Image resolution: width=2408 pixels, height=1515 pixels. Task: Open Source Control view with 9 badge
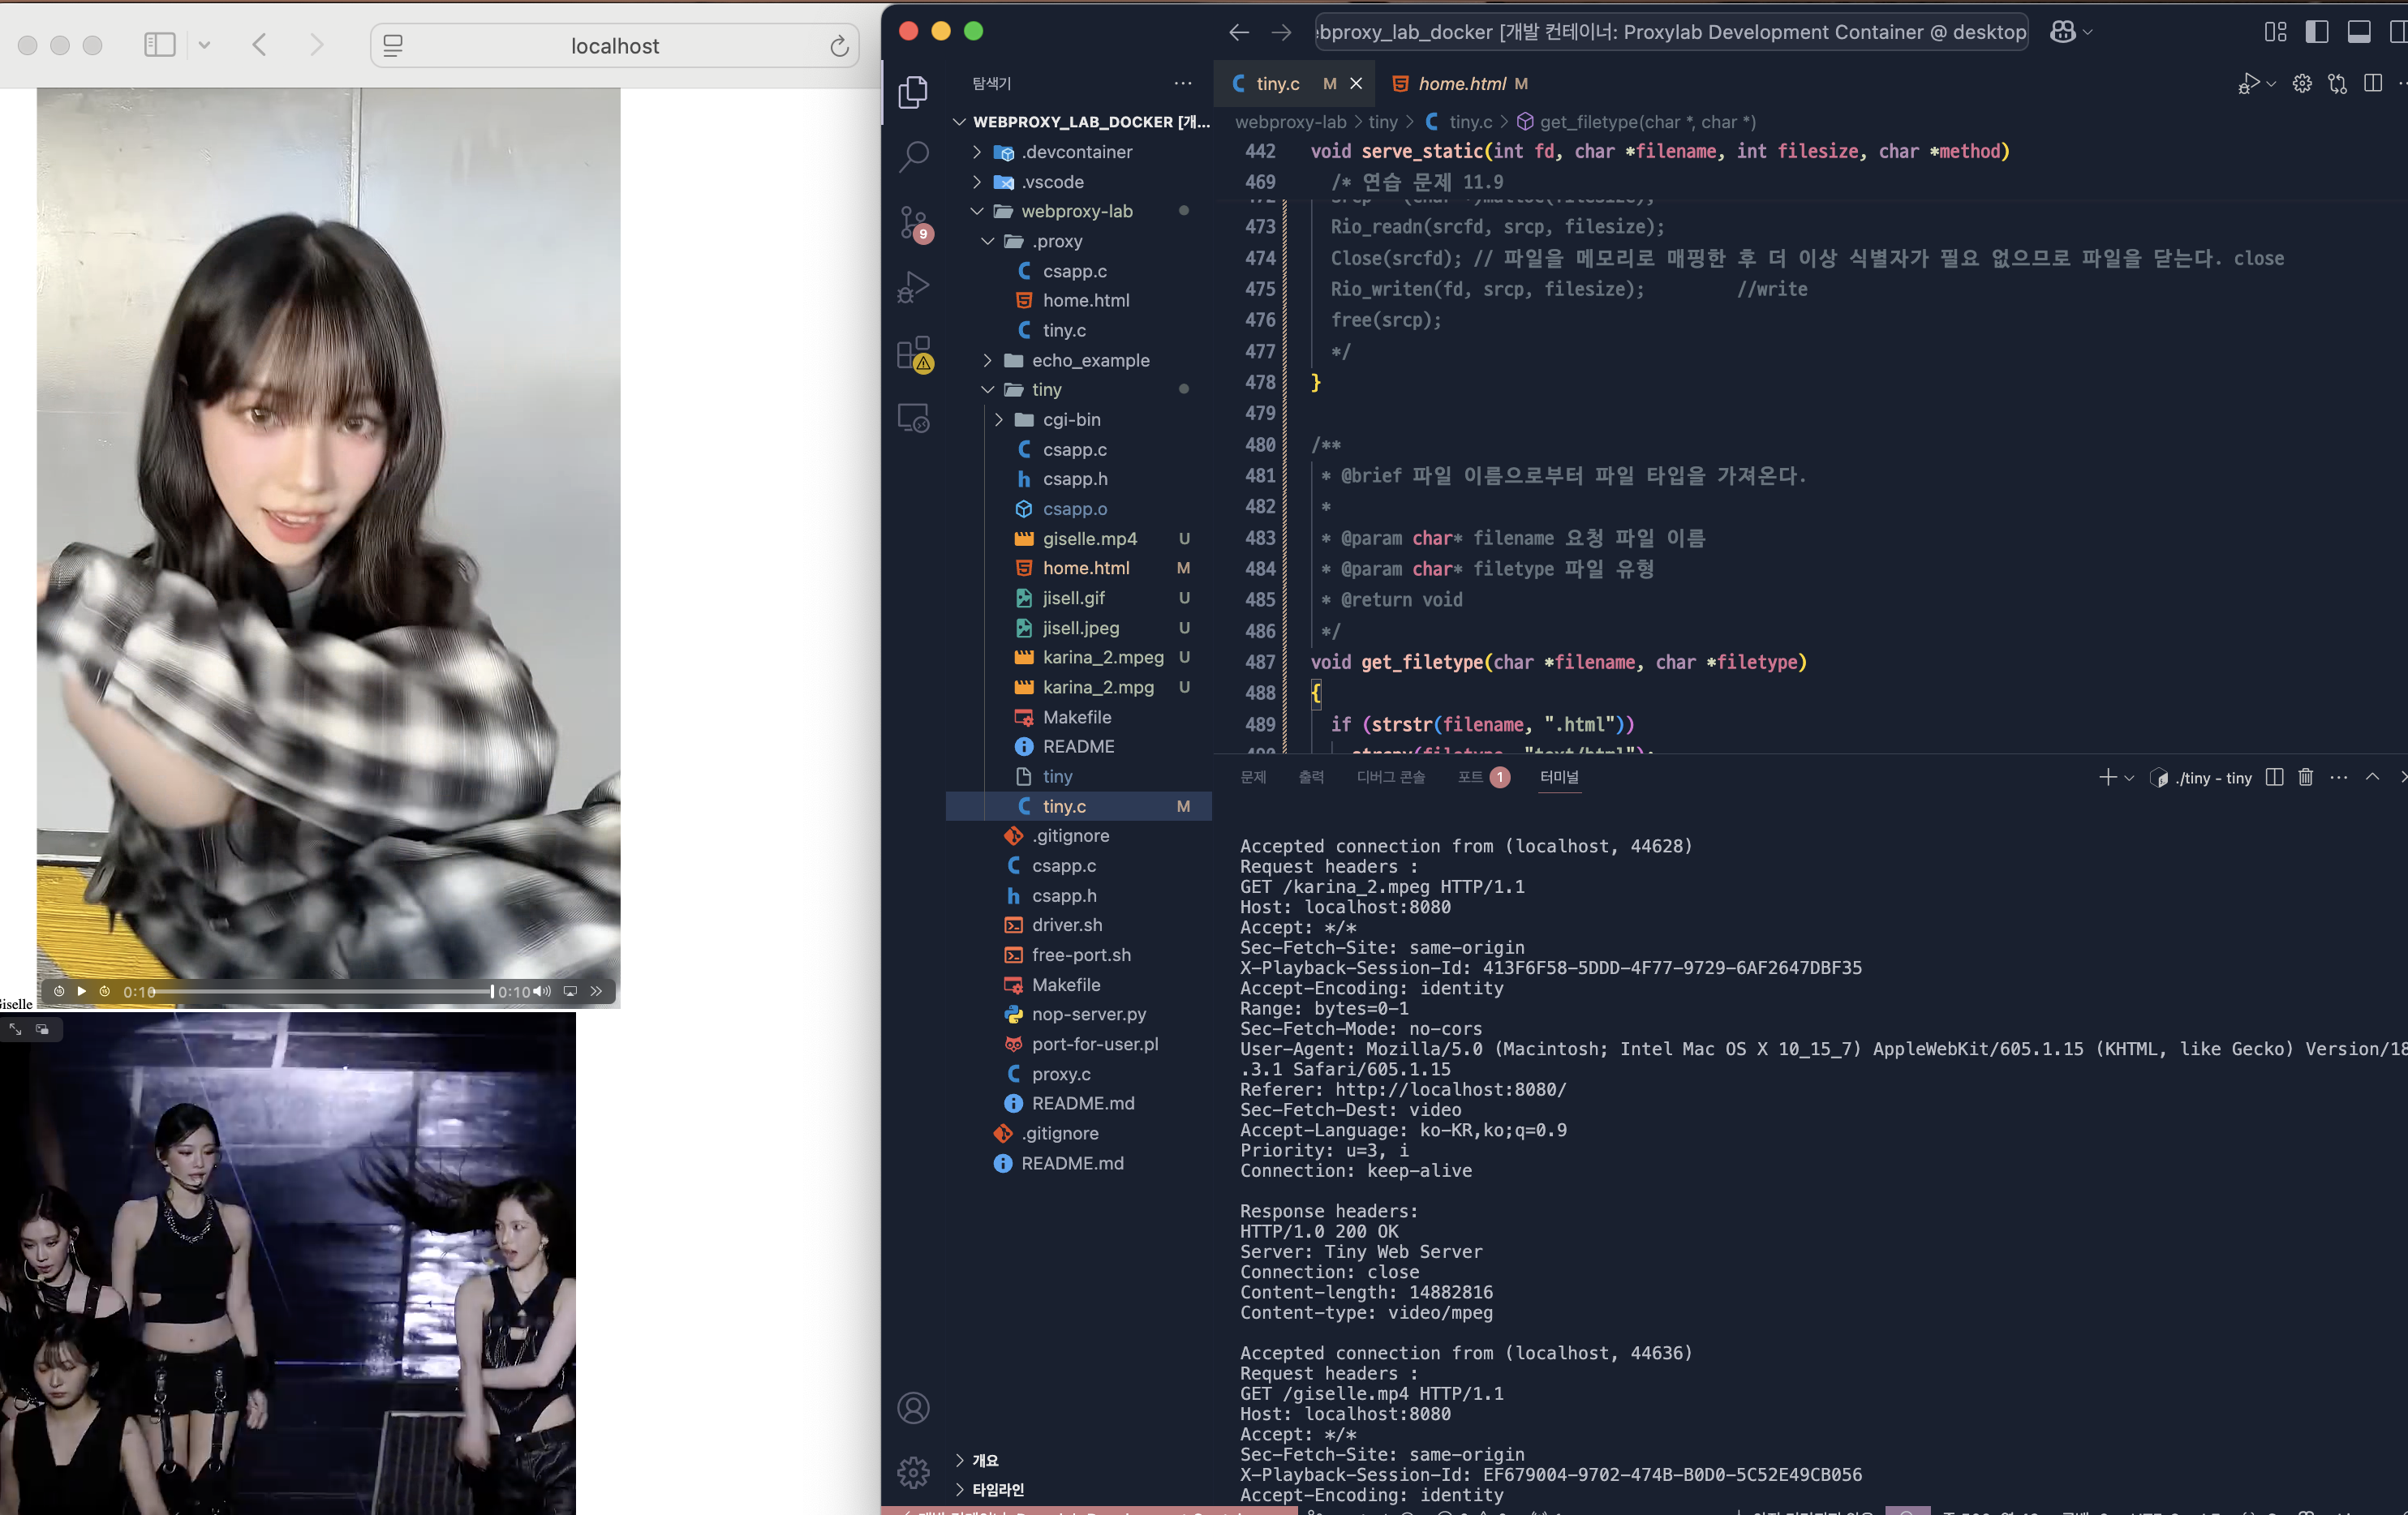913,222
